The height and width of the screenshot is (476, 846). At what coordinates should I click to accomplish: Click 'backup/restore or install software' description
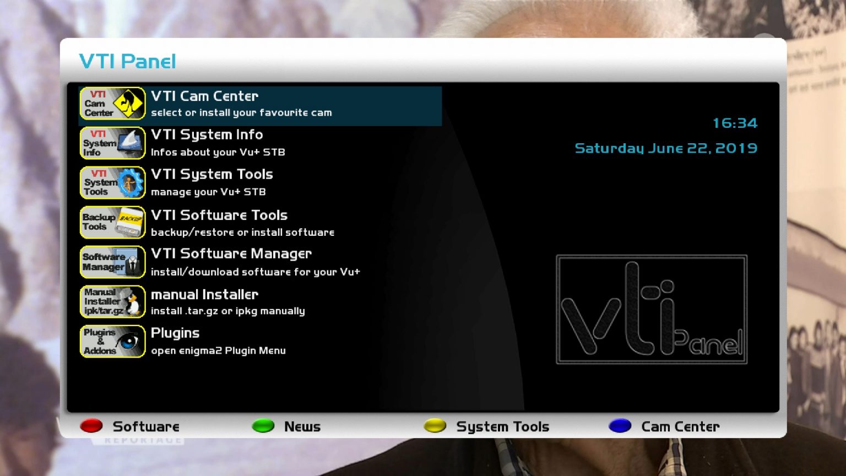tap(242, 232)
